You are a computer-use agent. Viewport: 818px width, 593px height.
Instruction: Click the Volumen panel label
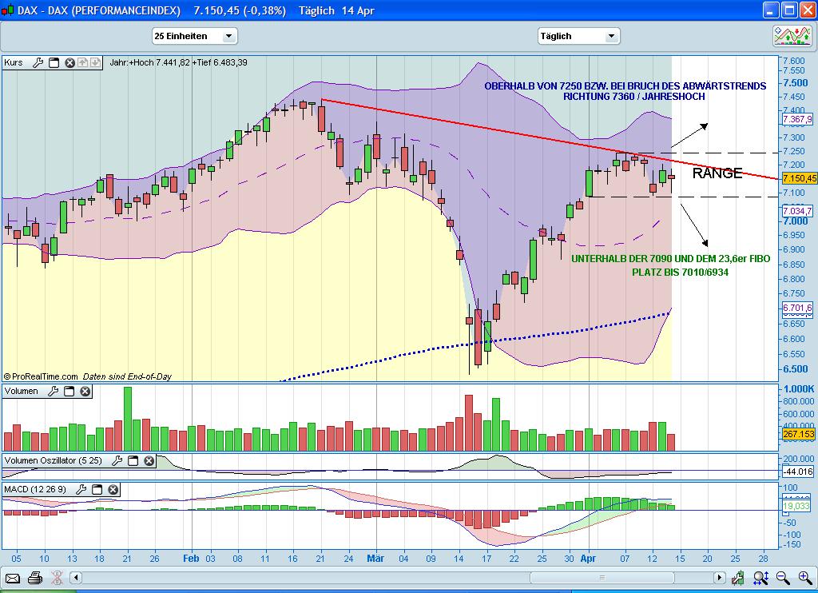(22, 391)
